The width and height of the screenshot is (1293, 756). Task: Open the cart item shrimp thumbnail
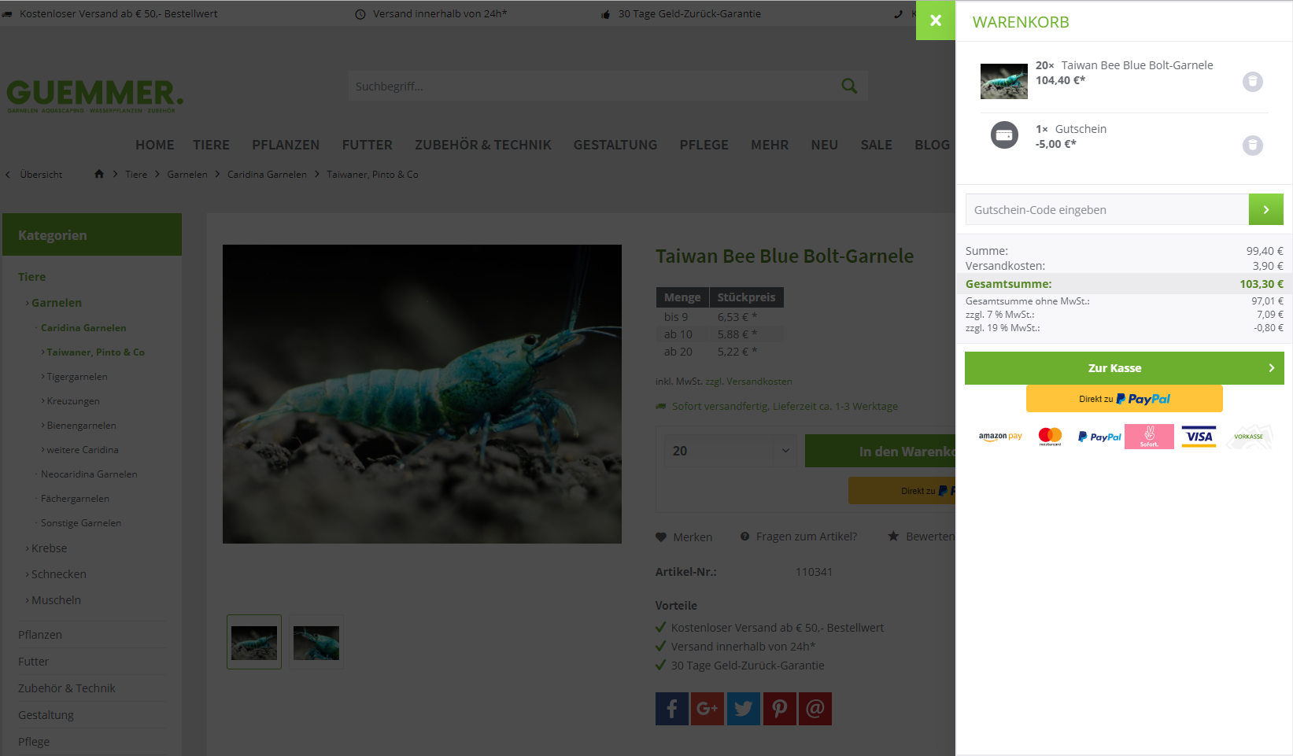1004,81
